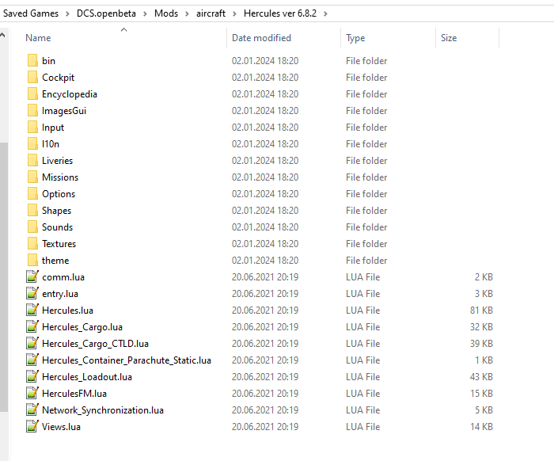Viewport: 554px width, 461px height.
Task: Click LUA File type of comm.lua
Action: click(362, 276)
